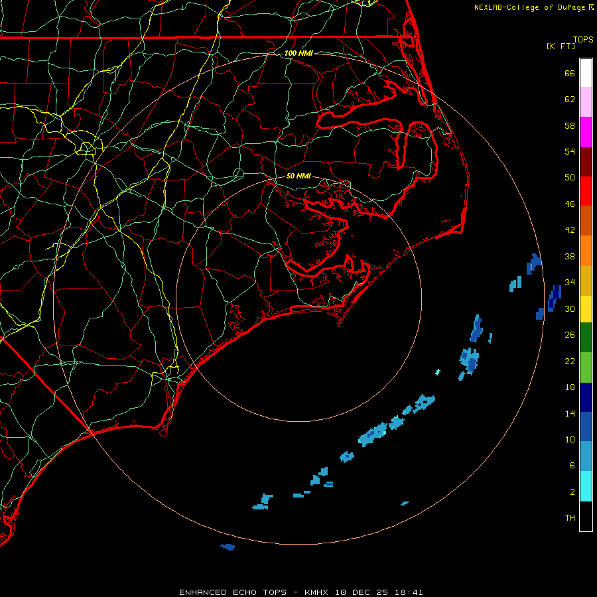Pick the legend value 22
The height and width of the screenshot is (597, 597).
(x=570, y=362)
